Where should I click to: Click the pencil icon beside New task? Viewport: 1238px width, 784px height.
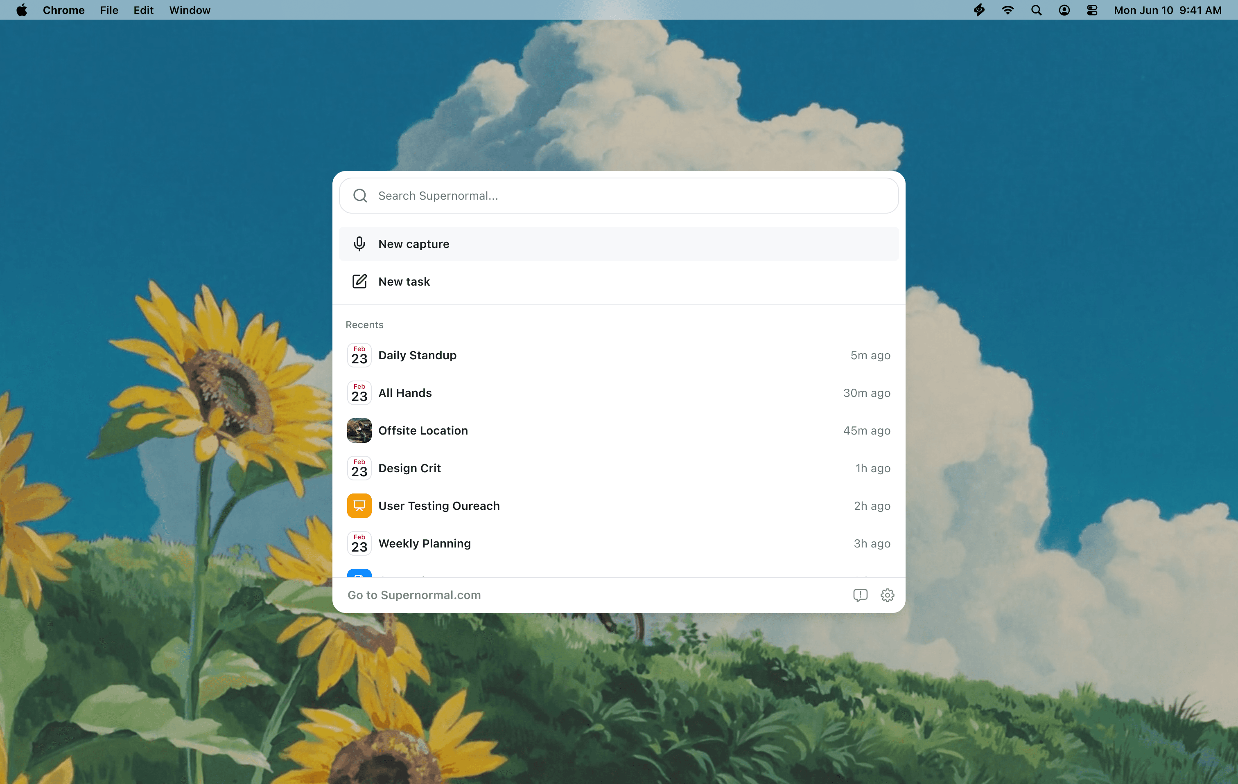(x=359, y=282)
